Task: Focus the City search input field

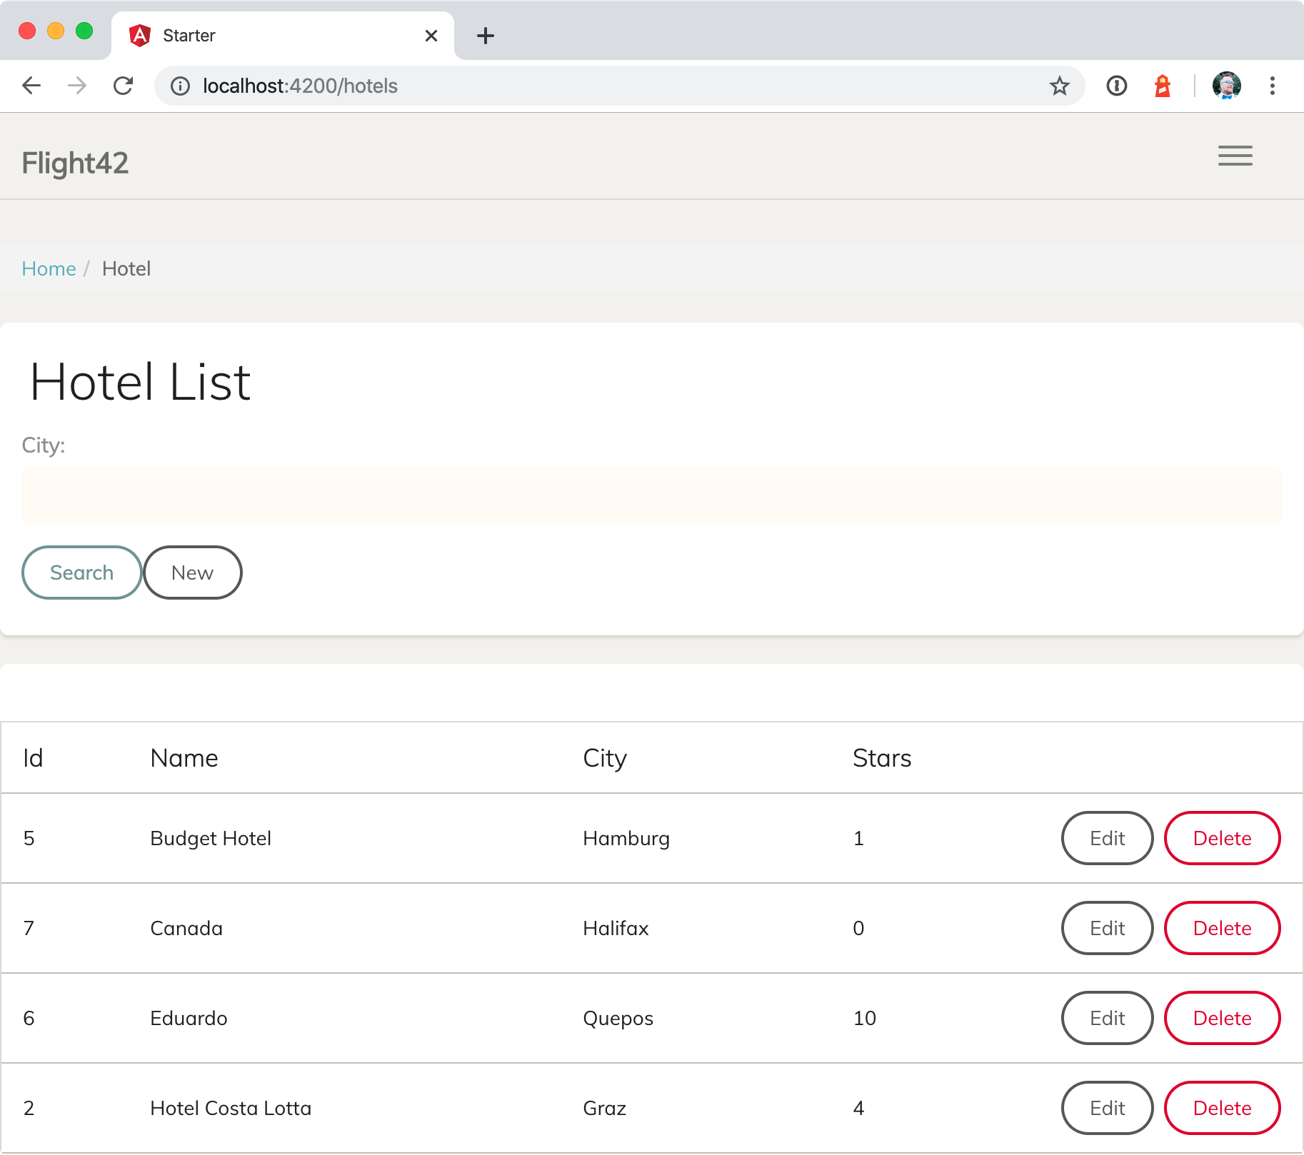Action: click(651, 495)
